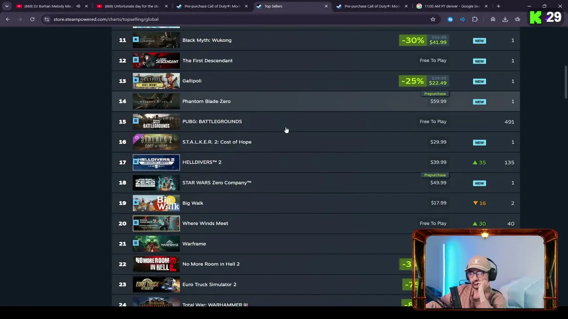The height and width of the screenshot is (319, 568).
Task: Open the browser downloads icon
Action: pyautogui.click(x=505, y=19)
